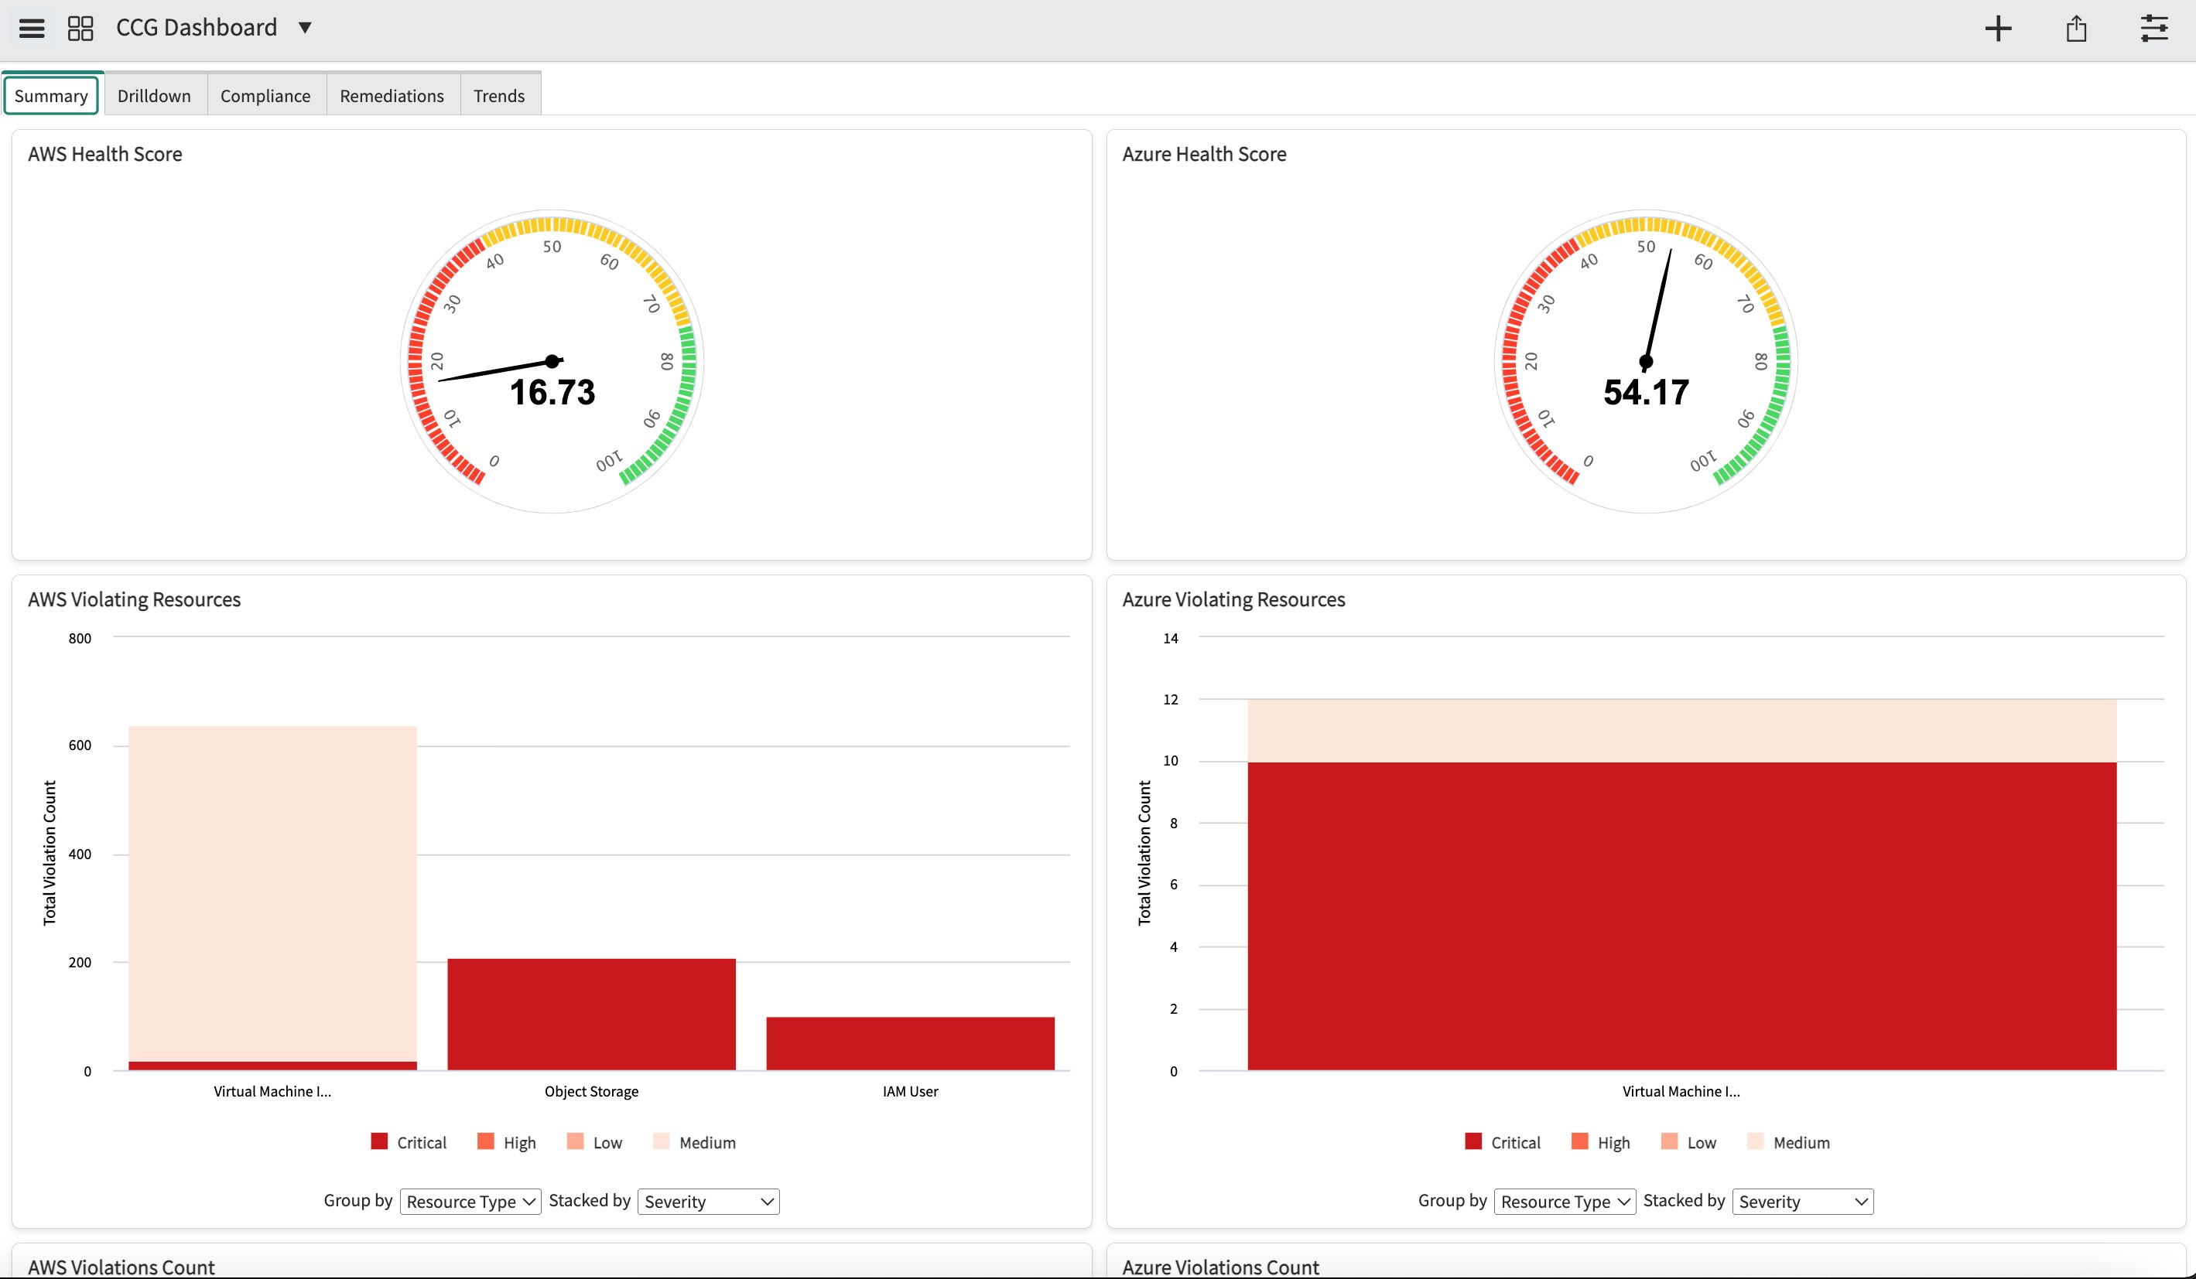Switch to the Compliance tab
The width and height of the screenshot is (2196, 1279).
tap(265, 95)
